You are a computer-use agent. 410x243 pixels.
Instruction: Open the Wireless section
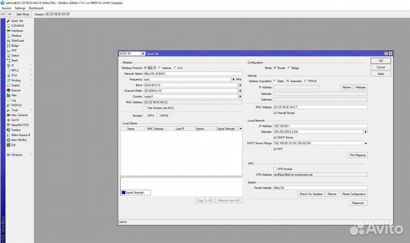point(16,35)
